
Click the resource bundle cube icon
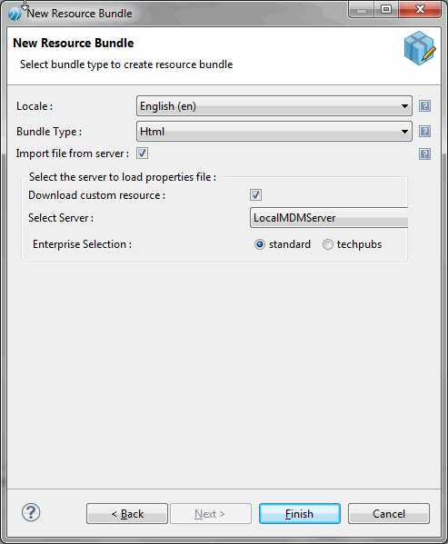[x=420, y=48]
